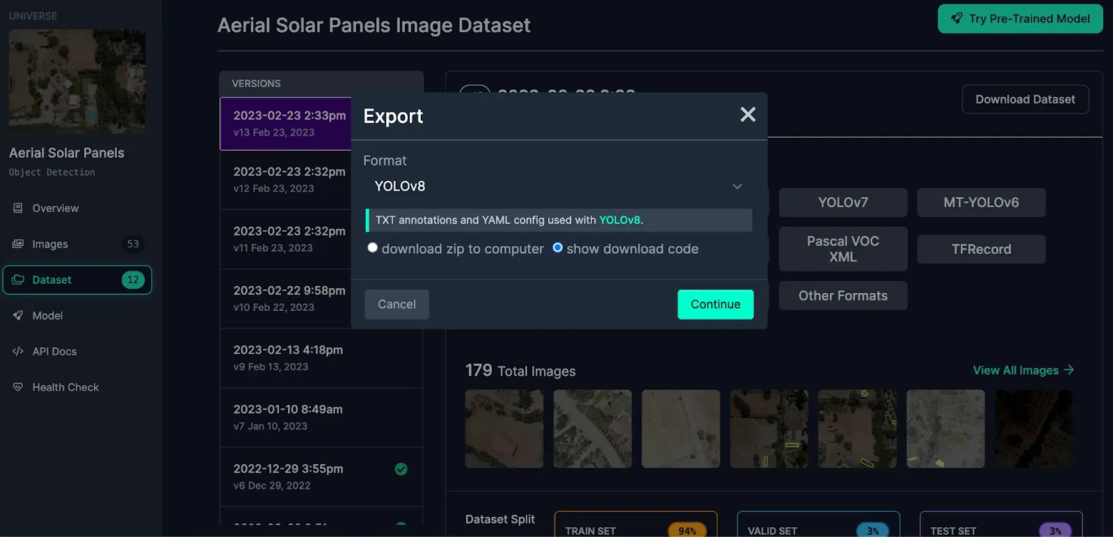Screen dimensions: 1113x537
Task: Open the Images menu item
Action: [77, 244]
